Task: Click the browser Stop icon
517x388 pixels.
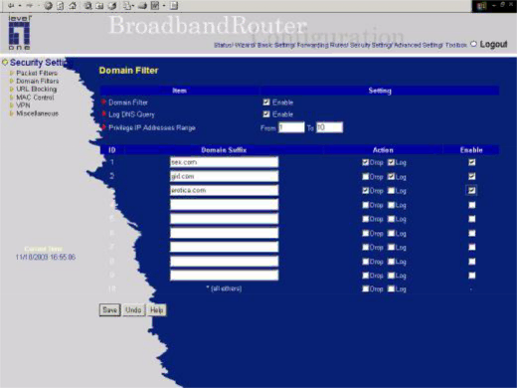Action: coord(49,5)
